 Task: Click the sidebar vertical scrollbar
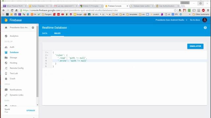pos(37,62)
